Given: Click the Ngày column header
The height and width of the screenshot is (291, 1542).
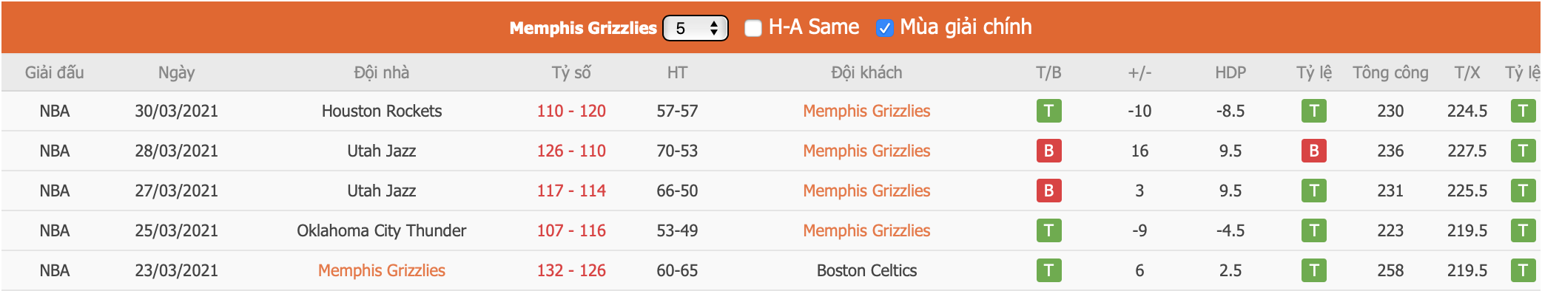Looking at the screenshot, I should [x=176, y=72].
